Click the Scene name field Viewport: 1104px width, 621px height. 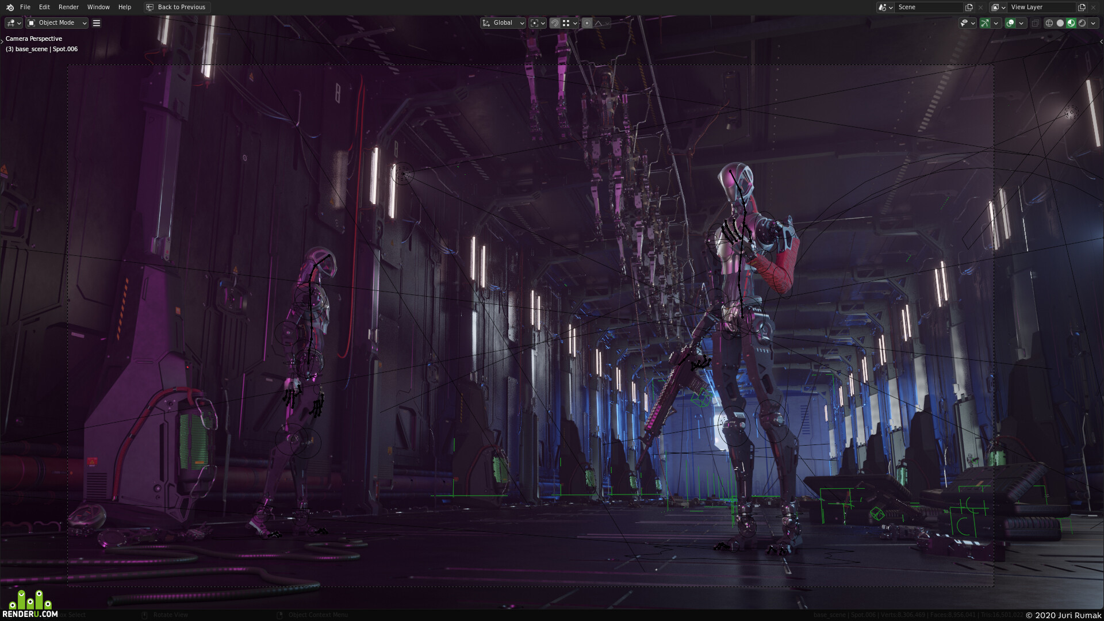point(929,7)
